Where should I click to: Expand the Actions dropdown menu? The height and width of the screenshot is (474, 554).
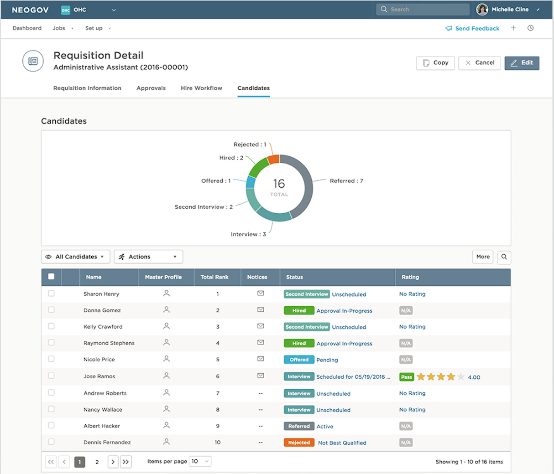point(148,257)
